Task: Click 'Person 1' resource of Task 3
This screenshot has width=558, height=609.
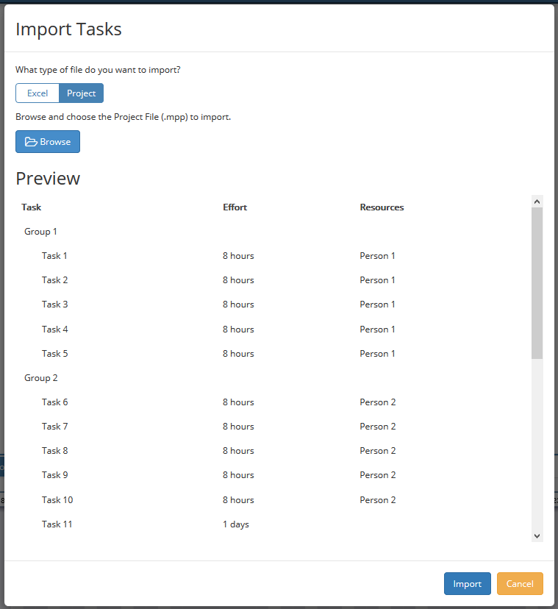Action: pos(377,304)
